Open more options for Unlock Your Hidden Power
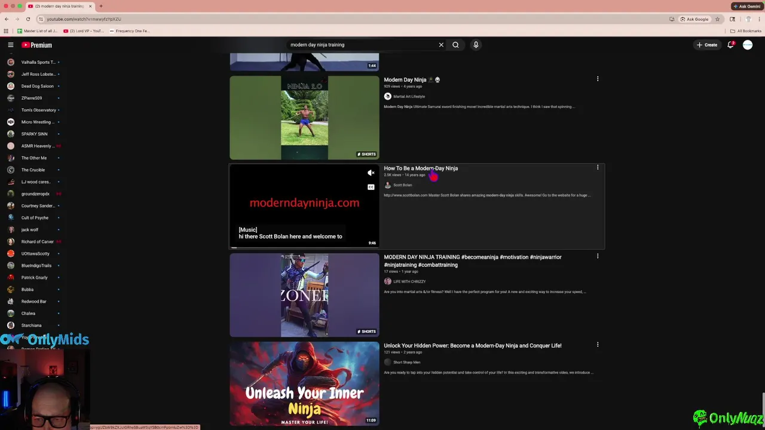 coord(597,345)
